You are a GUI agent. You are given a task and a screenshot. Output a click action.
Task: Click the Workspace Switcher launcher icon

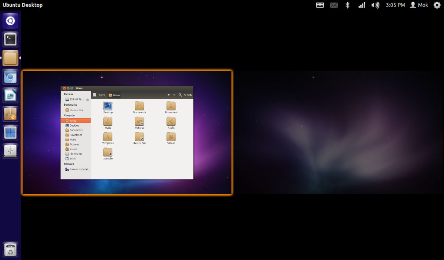tap(10, 133)
